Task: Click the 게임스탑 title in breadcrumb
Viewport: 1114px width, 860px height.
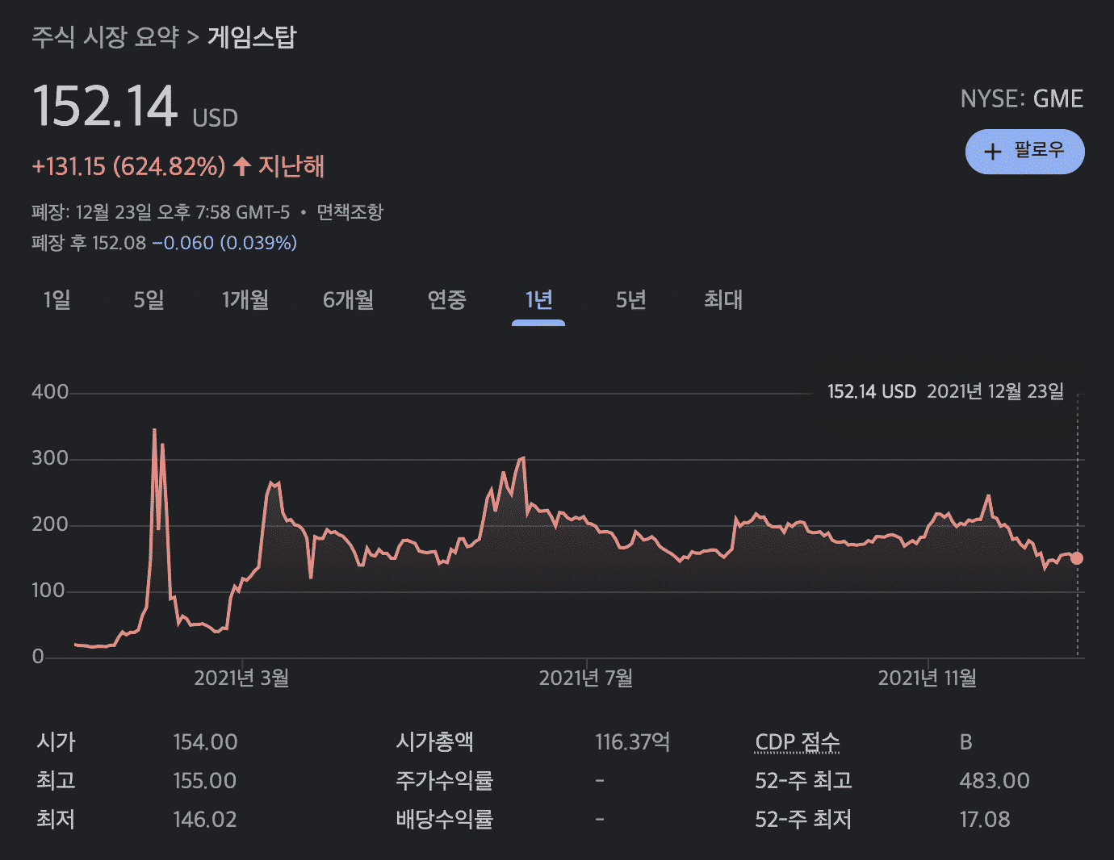Action: [252, 37]
